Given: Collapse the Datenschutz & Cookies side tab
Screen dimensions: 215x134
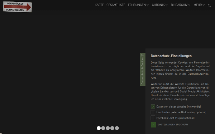Looking at the screenshot, I should 143,69.
